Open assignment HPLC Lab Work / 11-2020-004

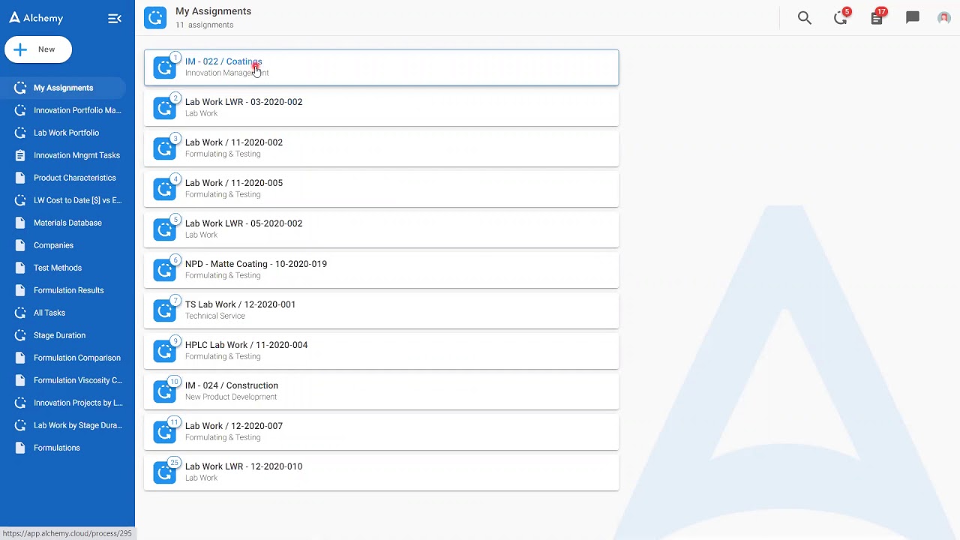point(381,351)
